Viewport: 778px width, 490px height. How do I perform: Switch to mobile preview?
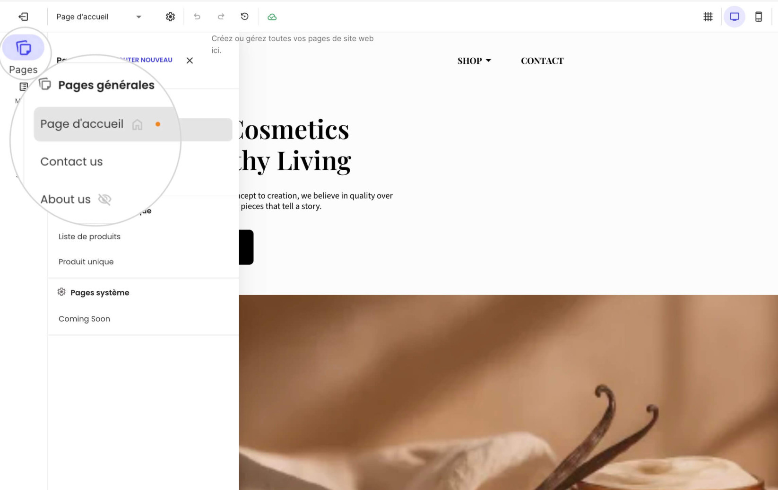point(758,17)
